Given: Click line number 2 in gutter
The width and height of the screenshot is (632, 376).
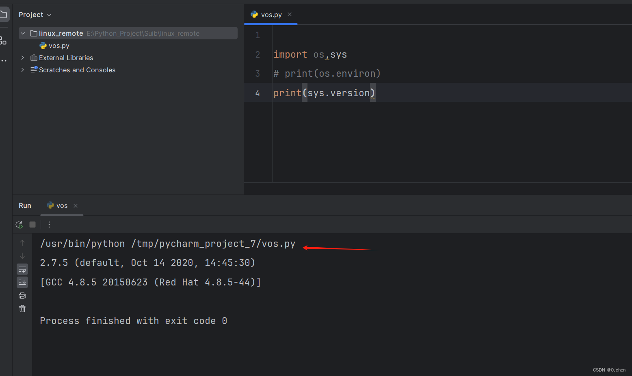Looking at the screenshot, I should point(258,54).
